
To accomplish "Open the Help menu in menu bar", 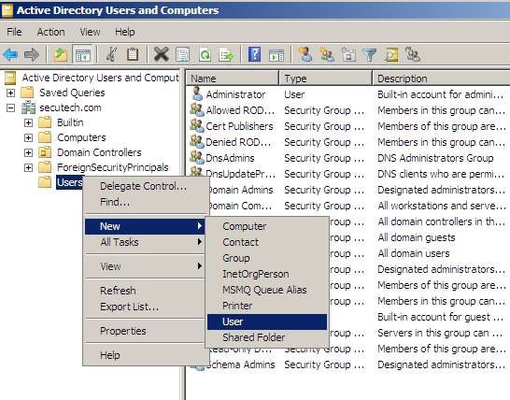I will tap(125, 32).
